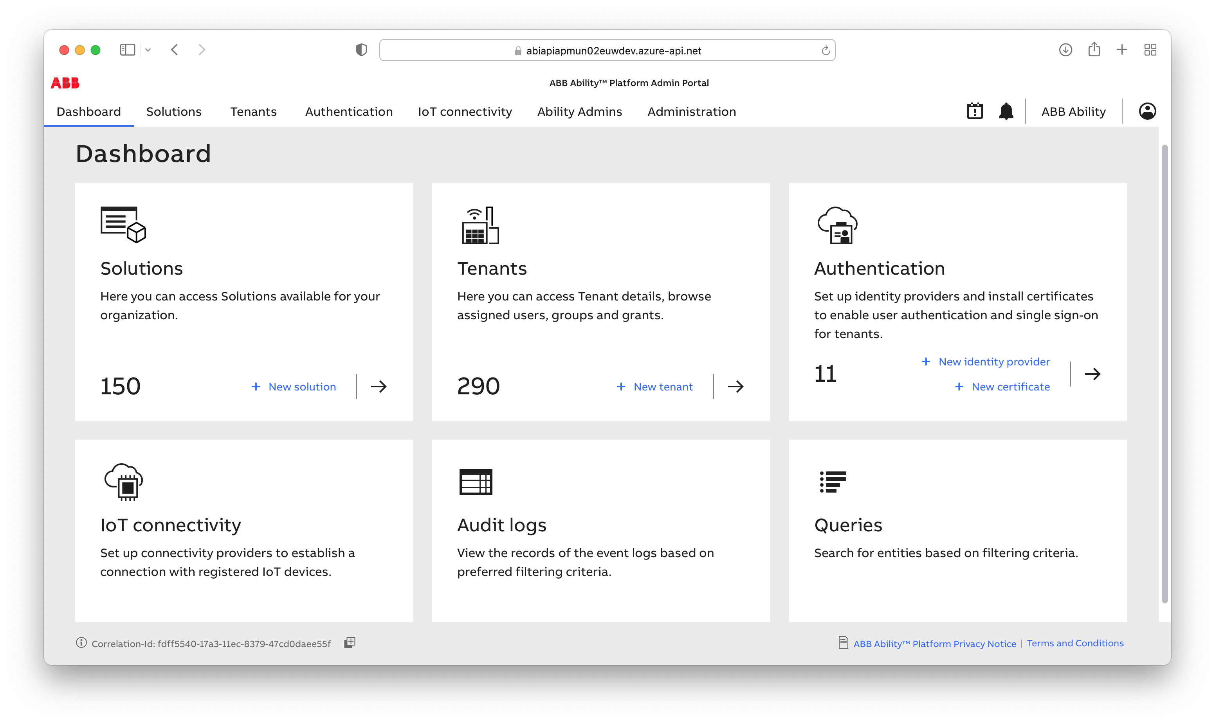Go to Solutions via card arrow
The height and width of the screenshot is (723, 1215).
point(378,387)
